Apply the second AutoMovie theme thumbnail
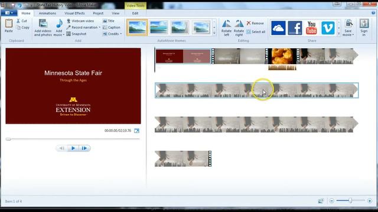 point(158,28)
